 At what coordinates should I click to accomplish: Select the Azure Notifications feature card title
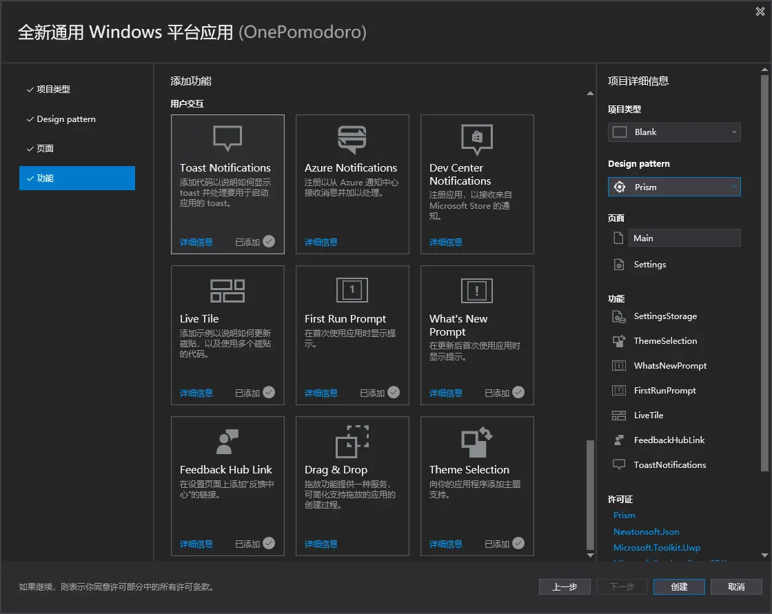coord(351,168)
